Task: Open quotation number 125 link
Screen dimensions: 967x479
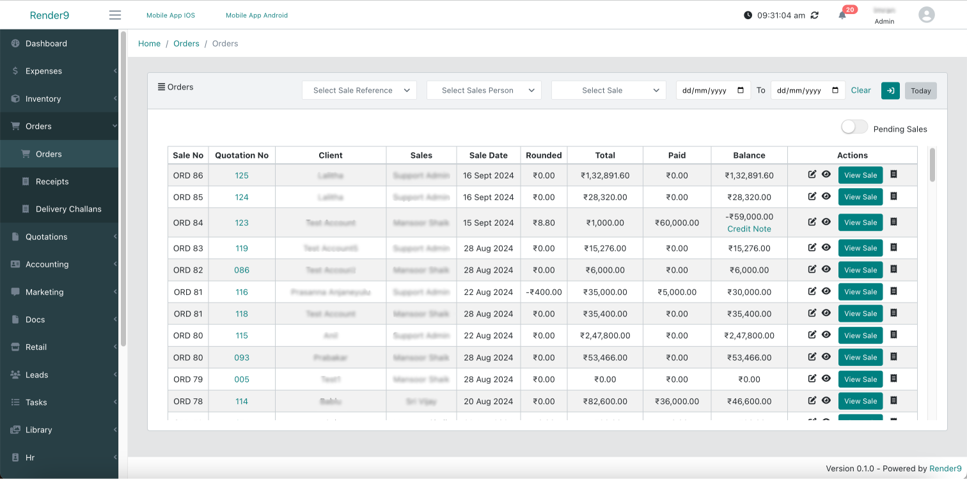Action: (242, 175)
